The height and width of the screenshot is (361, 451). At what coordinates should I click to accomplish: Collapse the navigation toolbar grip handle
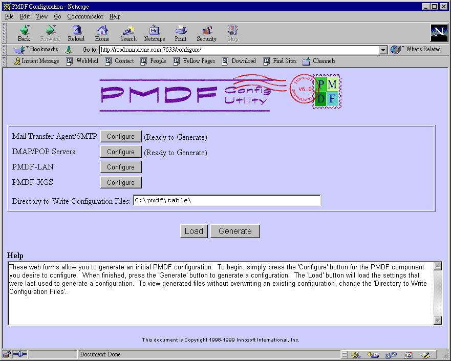5,33
